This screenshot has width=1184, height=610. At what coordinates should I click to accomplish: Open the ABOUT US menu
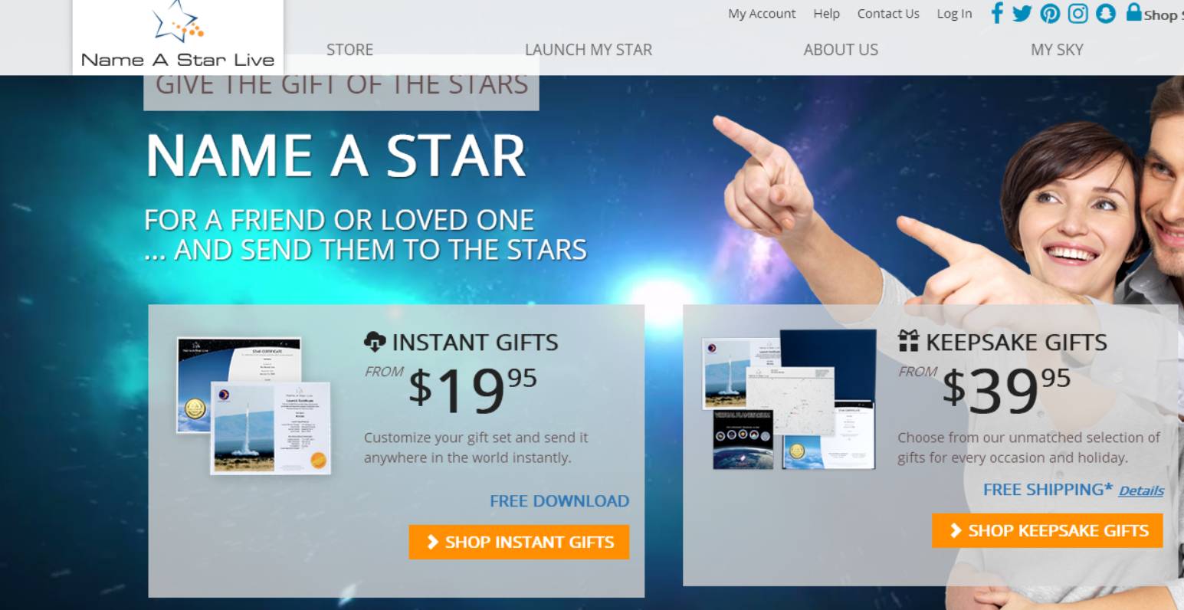click(x=841, y=50)
